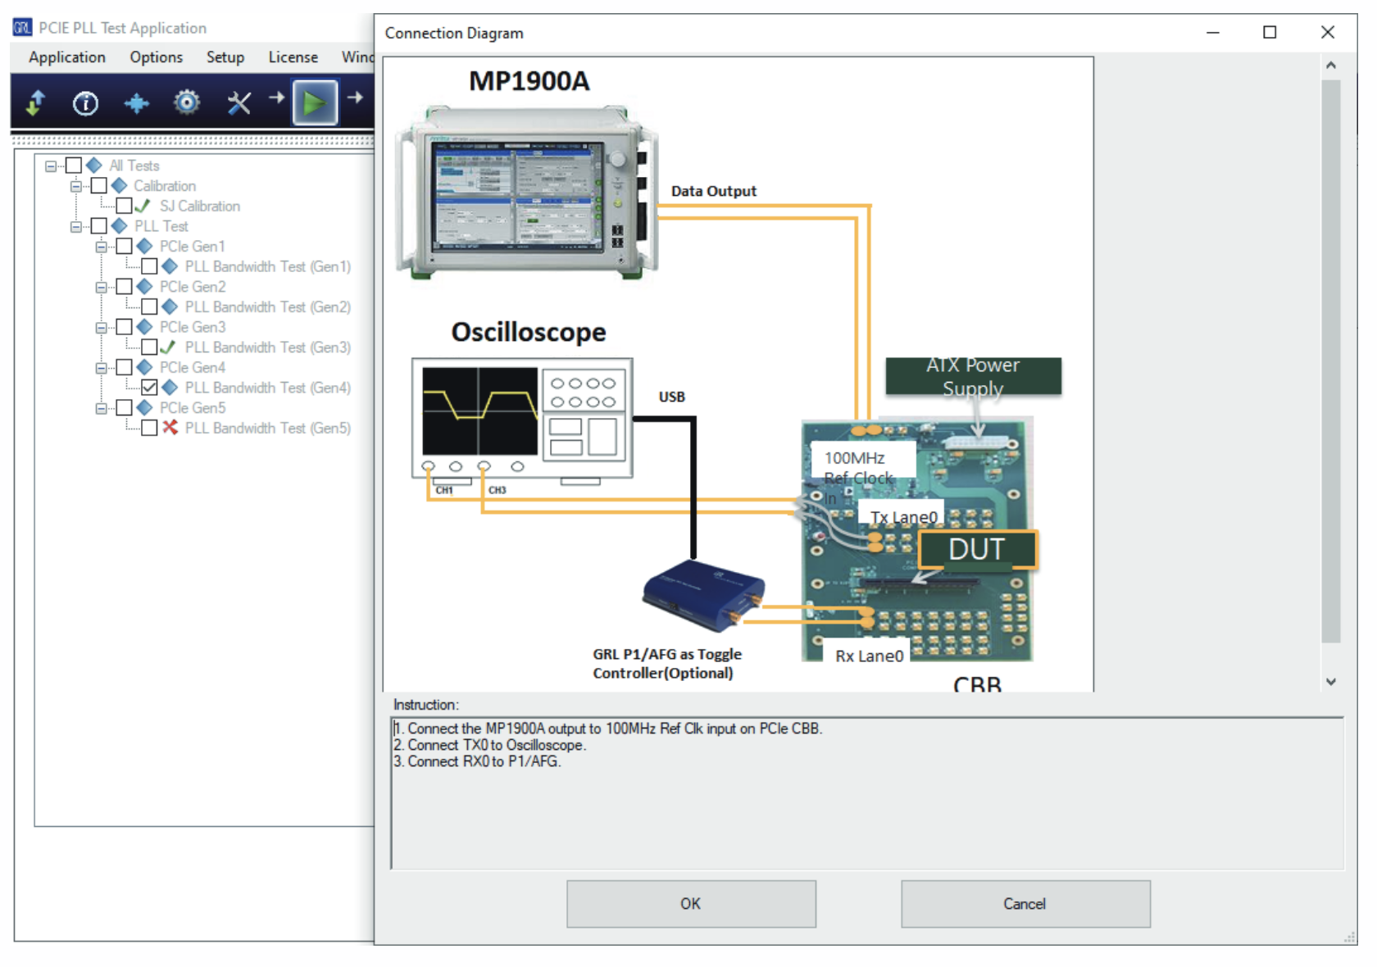The image size is (1377, 967).
Task: Click the up-down arrows connection icon
Action: tap(35, 103)
